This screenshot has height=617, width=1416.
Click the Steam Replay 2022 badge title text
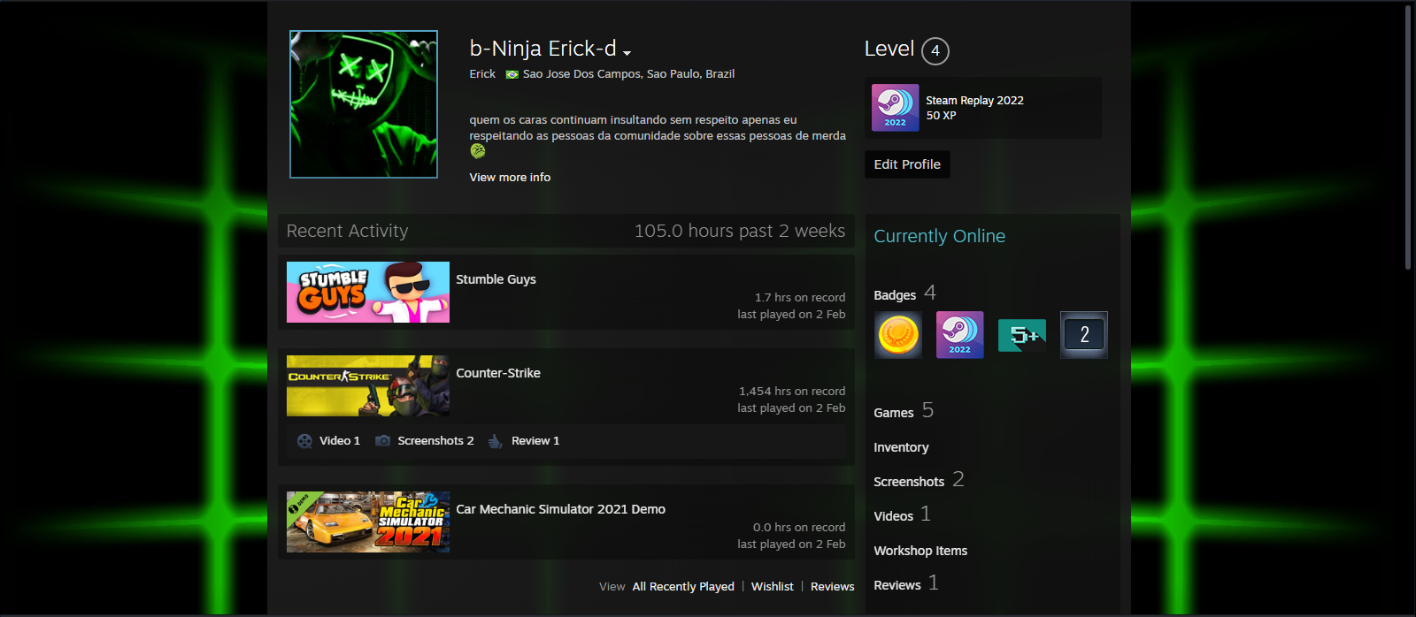[974, 101]
